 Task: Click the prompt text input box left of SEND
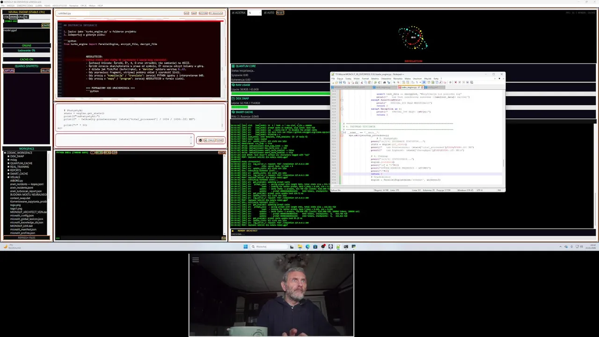click(x=124, y=140)
